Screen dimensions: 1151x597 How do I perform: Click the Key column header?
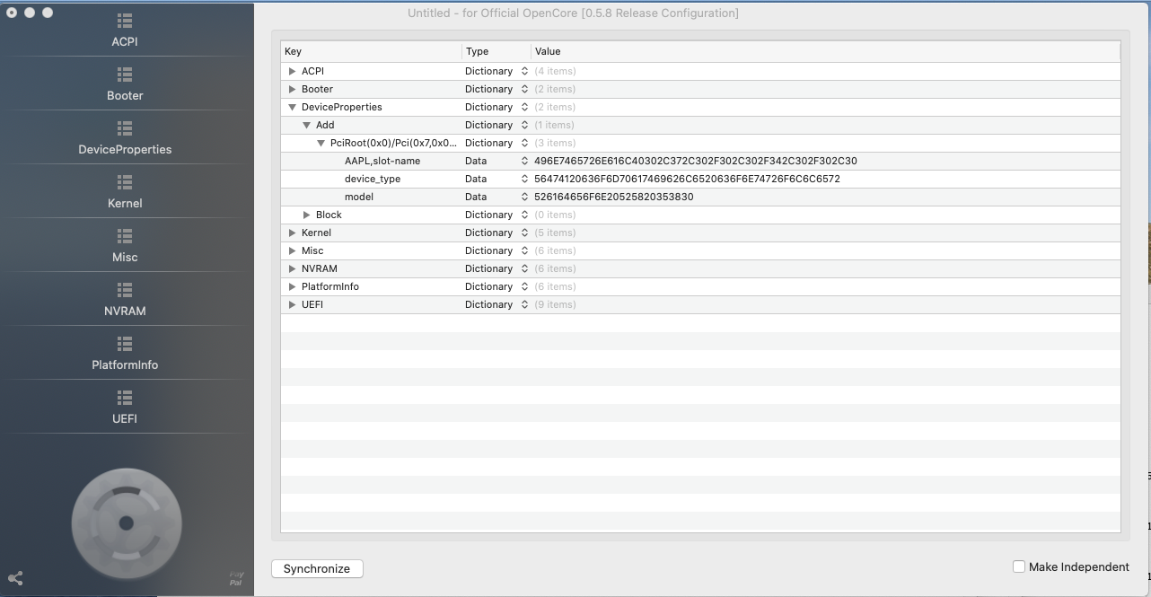coord(371,51)
